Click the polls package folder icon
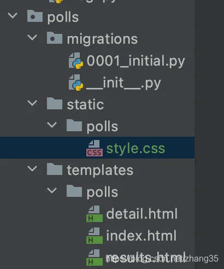The image size is (224, 269). pos(35,16)
